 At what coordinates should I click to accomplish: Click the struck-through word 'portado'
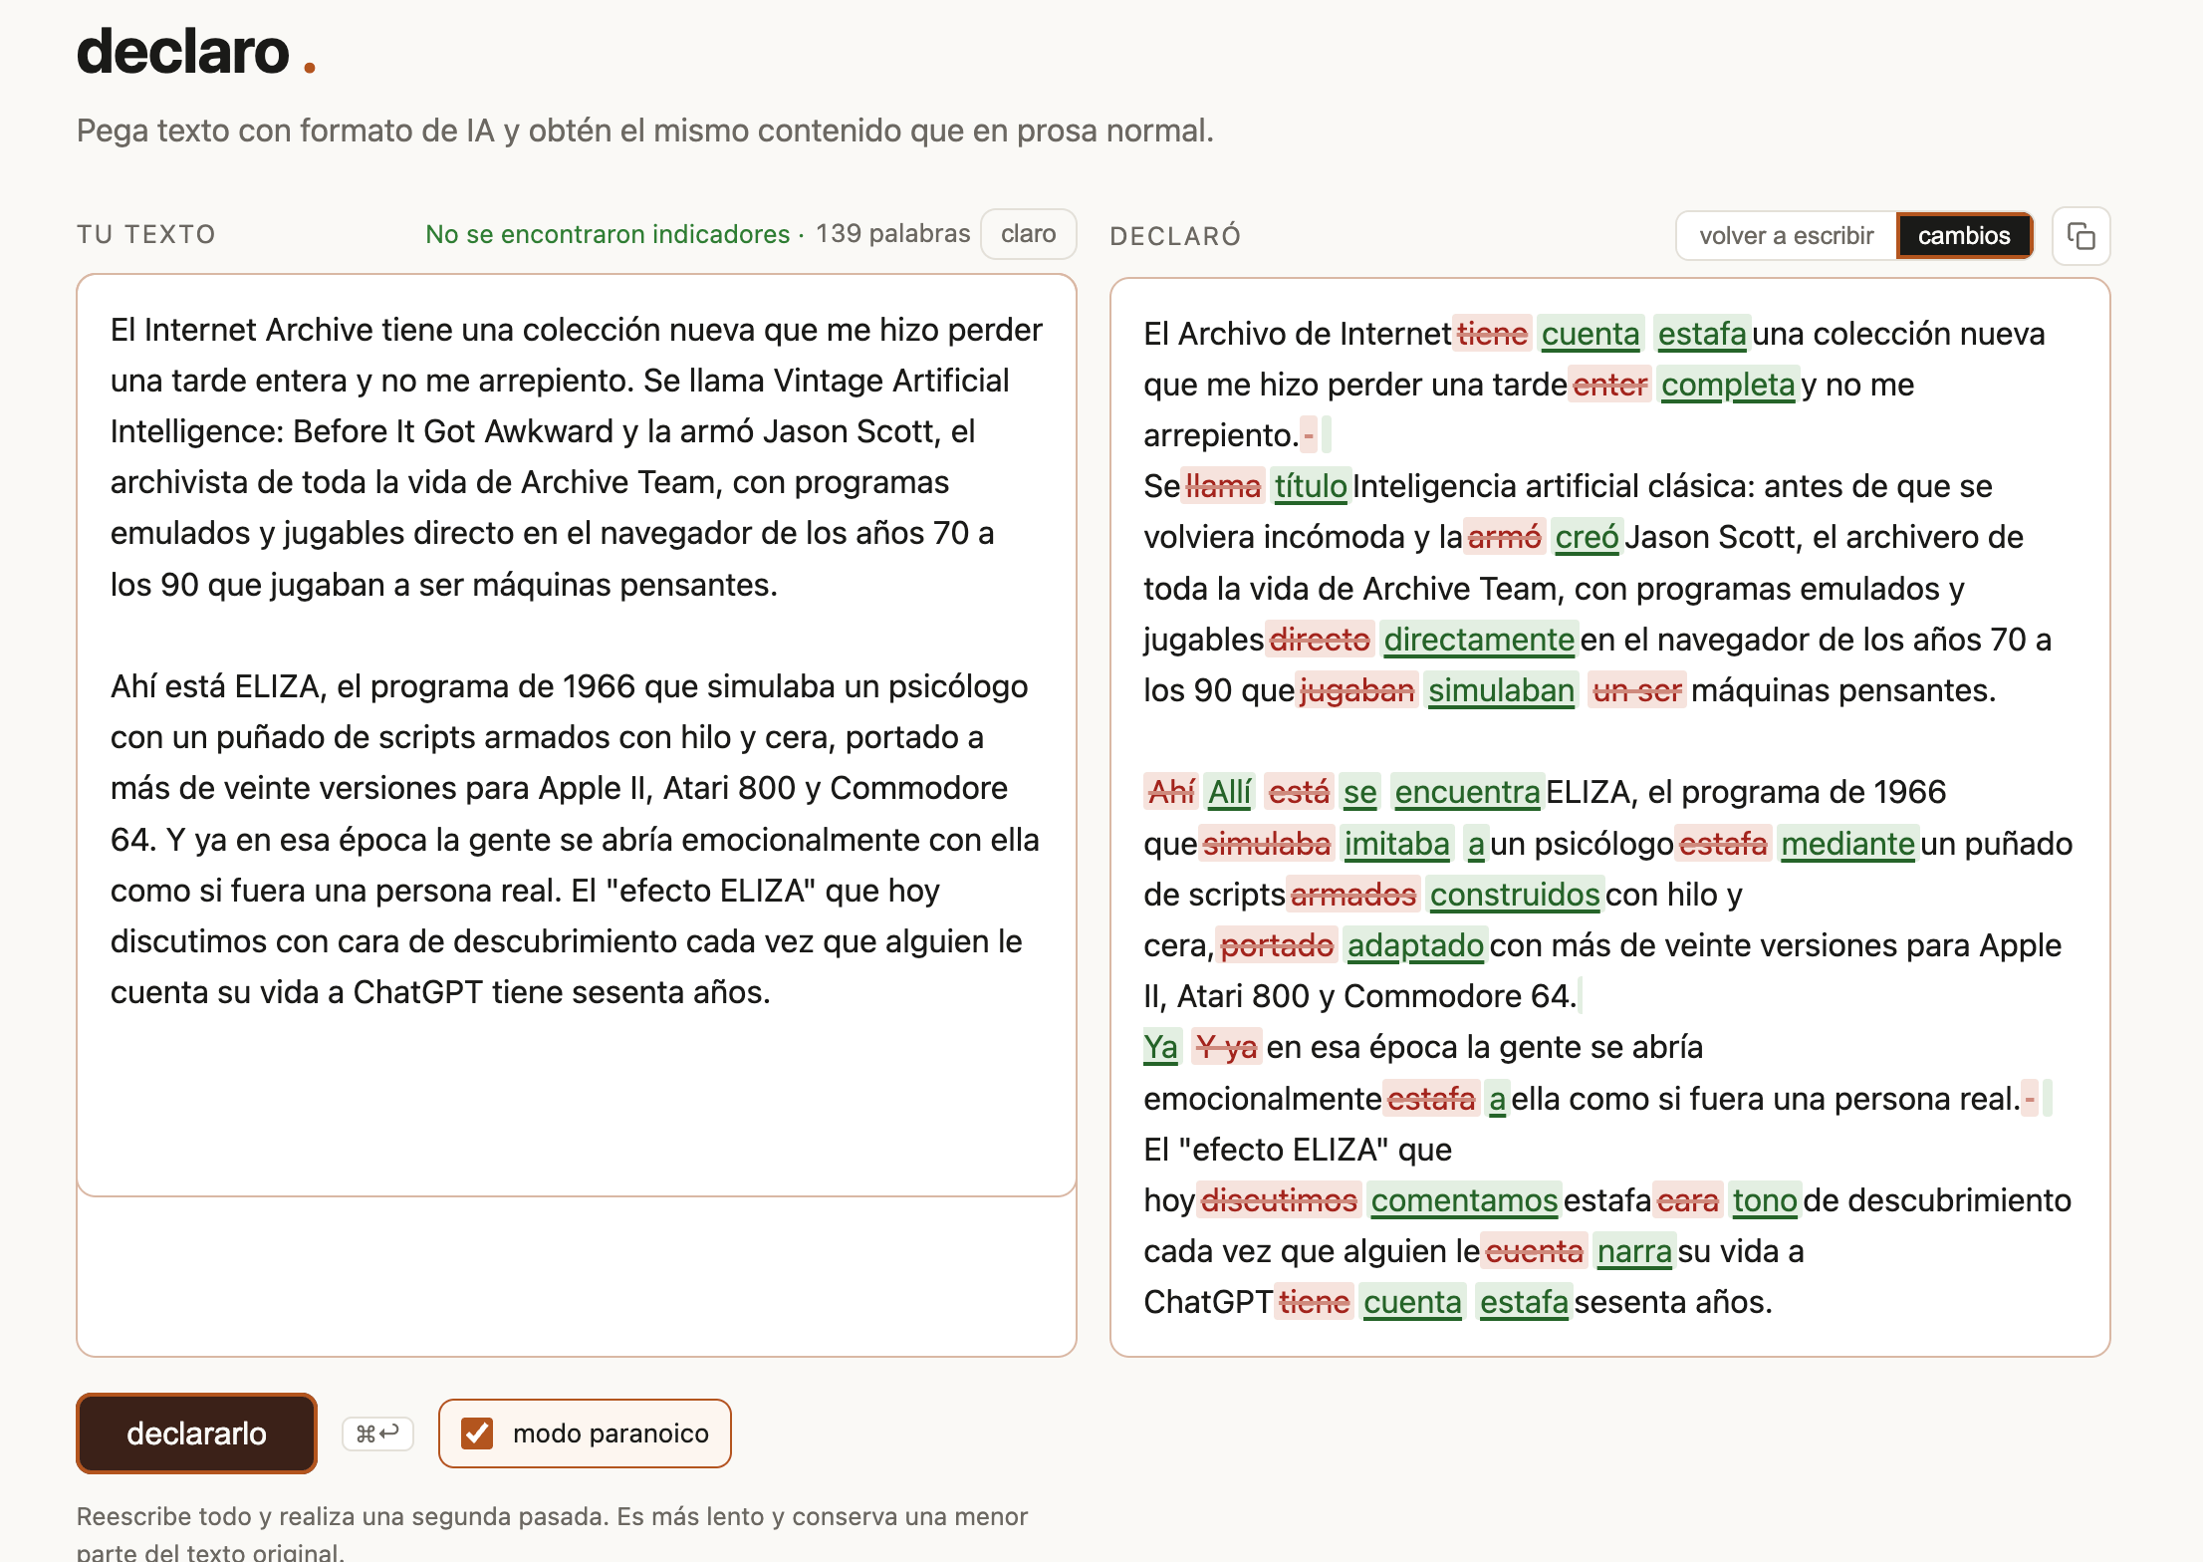(1277, 945)
